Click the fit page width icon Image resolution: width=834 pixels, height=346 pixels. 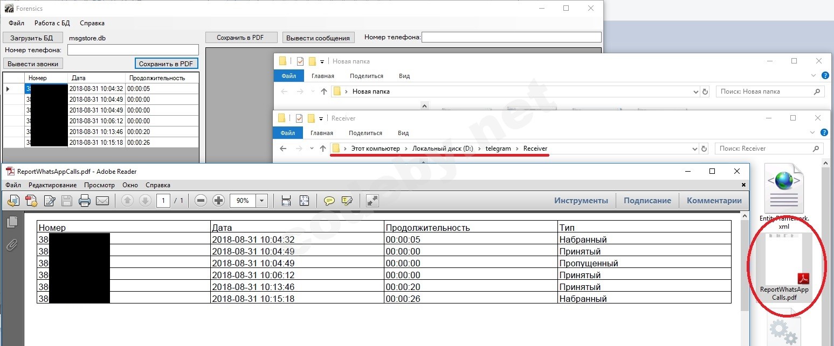pyautogui.click(x=286, y=201)
